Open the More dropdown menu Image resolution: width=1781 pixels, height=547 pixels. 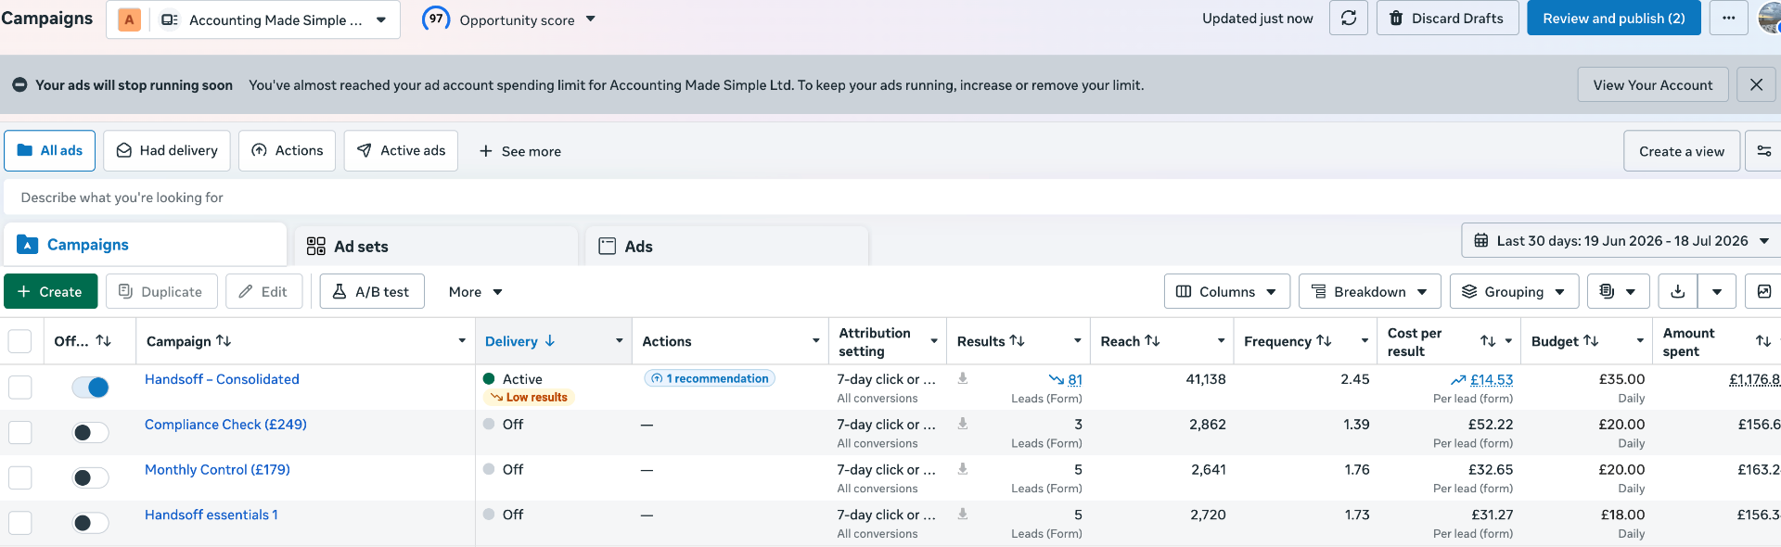475,291
